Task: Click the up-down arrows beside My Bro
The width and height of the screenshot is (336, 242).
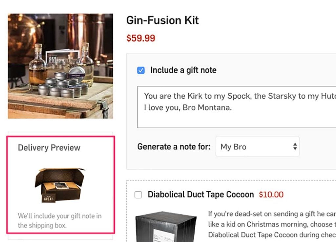Action: [295, 147]
